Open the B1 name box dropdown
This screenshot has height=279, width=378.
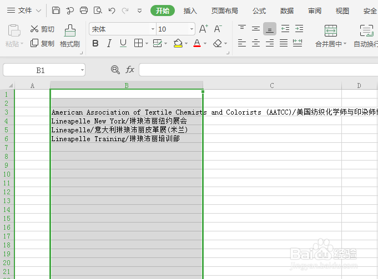pos(82,70)
